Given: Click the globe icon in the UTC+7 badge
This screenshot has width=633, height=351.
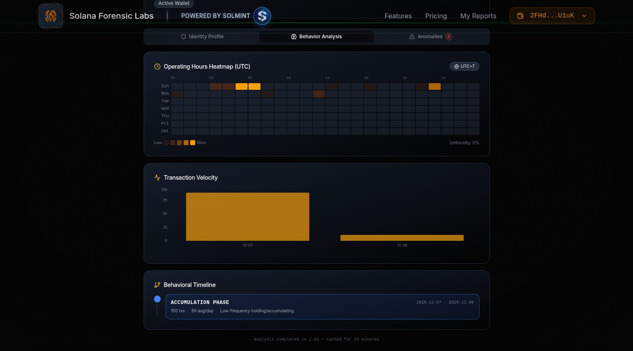Looking at the screenshot, I should click(456, 66).
